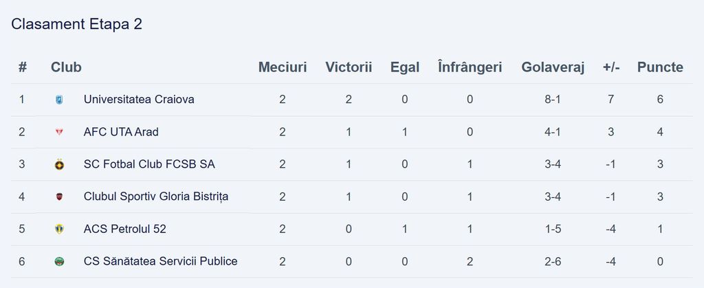Click the Clasament Etapa 2 heading

coord(77,24)
